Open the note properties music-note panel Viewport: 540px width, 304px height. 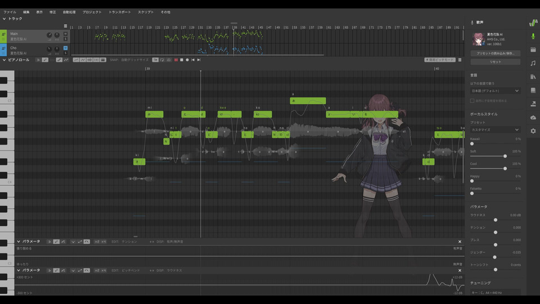pos(533,63)
